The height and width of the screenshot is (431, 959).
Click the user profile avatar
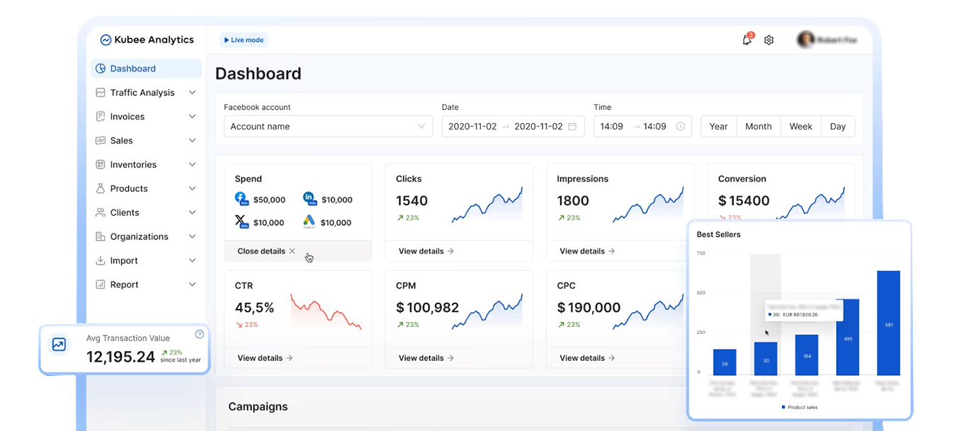click(x=805, y=40)
